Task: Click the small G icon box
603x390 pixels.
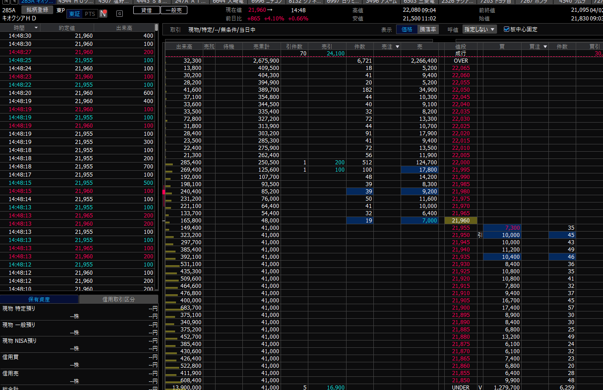Action: point(120,14)
